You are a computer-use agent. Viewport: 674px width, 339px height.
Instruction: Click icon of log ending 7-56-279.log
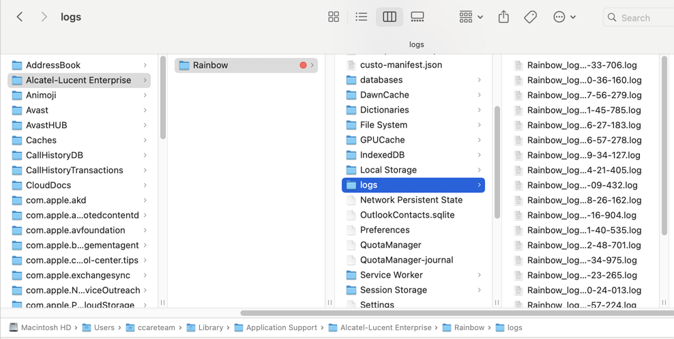(x=518, y=95)
